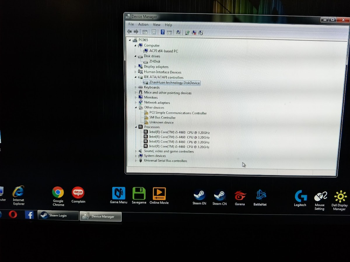Collapse the Other devices category
Viewport: 350px width, 262px height.
click(x=136, y=107)
